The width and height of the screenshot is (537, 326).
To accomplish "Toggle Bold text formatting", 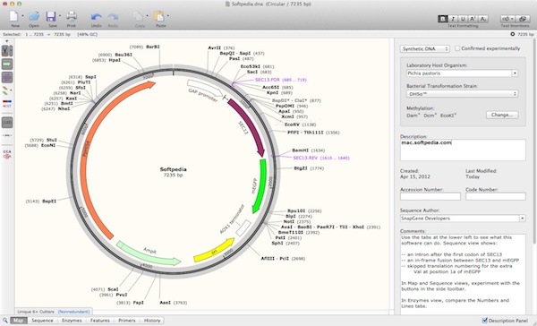I will [x=443, y=19].
